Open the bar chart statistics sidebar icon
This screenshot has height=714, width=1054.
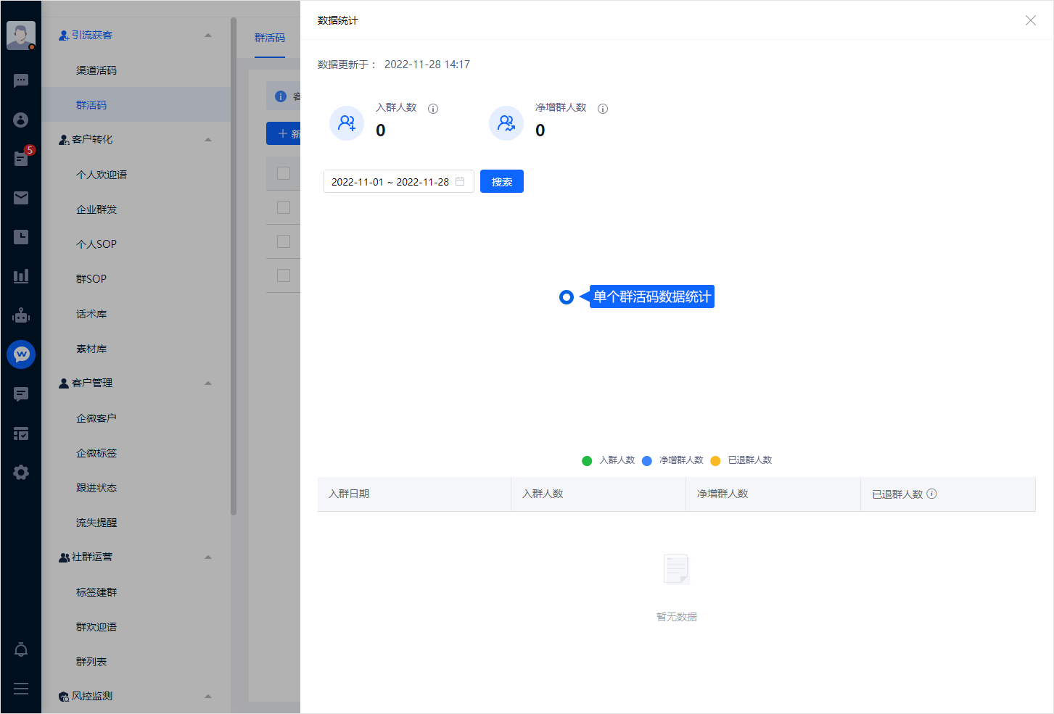point(21,276)
